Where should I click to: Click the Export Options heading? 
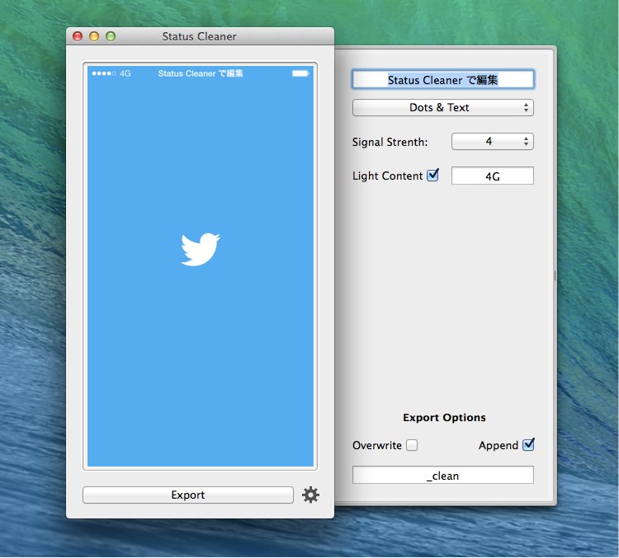(444, 418)
